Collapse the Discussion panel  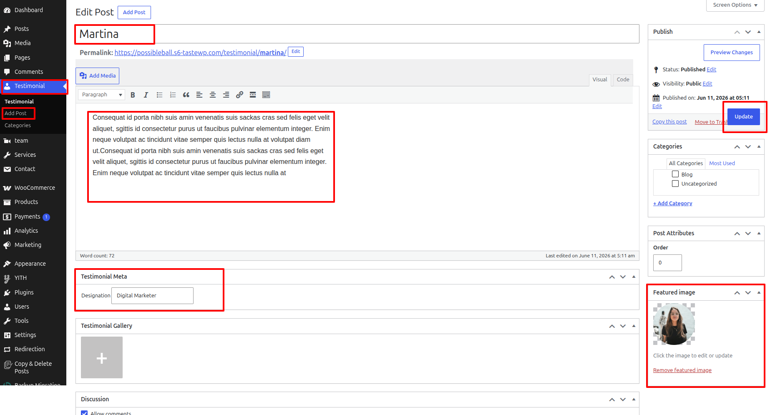pos(634,399)
